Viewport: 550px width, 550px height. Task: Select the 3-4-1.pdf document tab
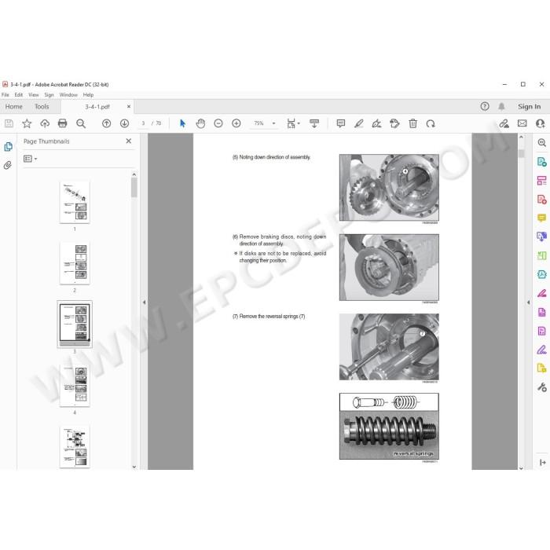pos(97,107)
